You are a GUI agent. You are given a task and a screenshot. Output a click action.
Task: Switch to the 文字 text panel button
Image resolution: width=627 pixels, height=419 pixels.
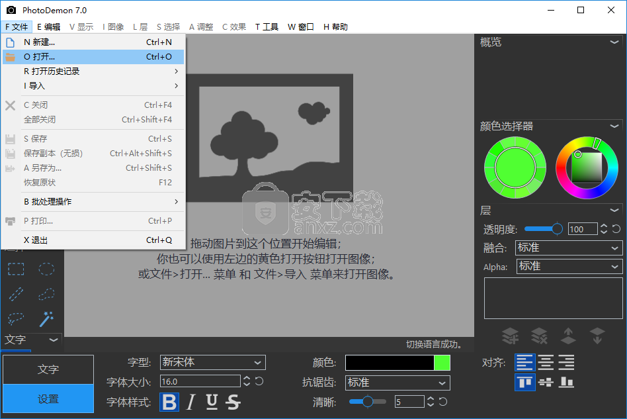[48, 369]
